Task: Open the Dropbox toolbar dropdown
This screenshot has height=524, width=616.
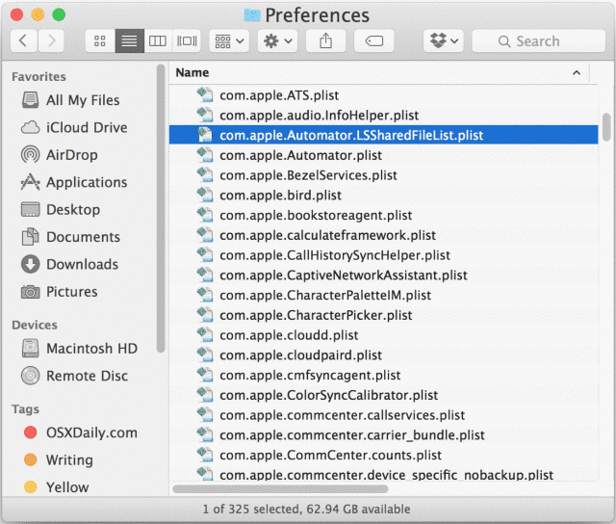Action: 443,41
